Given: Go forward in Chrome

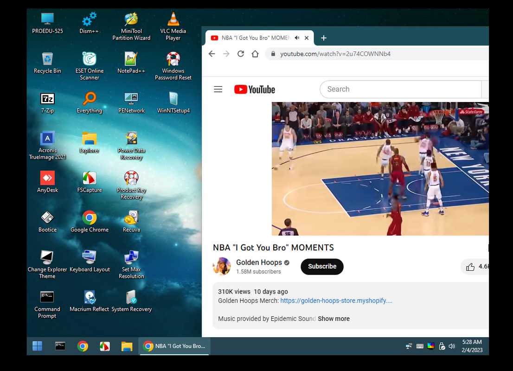Looking at the screenshot, I should click(226, 54).
